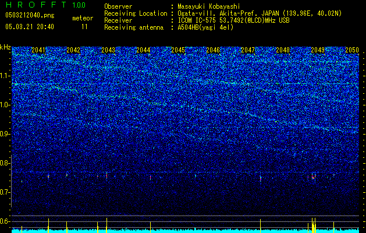The image size is (366, 233).
Task: Click the HROFFT 1.0.0 title text
Action: click(45, 5)
